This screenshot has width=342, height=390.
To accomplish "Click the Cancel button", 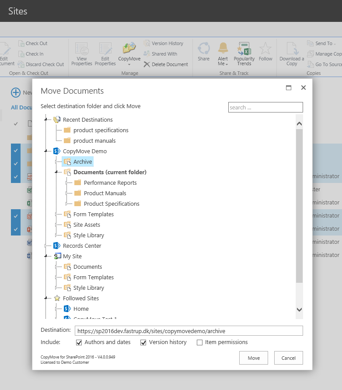I will point(288,358).
